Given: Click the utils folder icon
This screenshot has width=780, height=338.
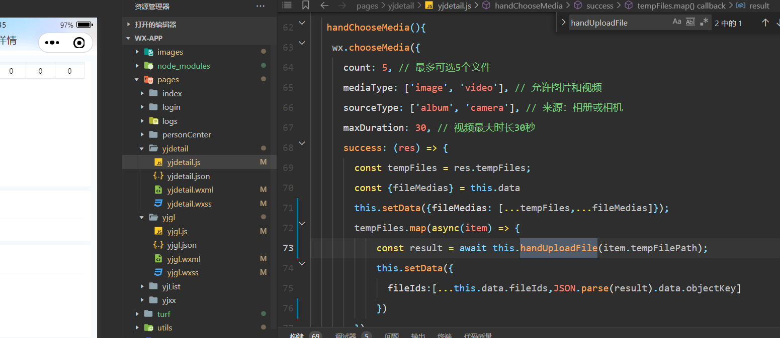Looking at the screenshot, I should pos(148,328).
